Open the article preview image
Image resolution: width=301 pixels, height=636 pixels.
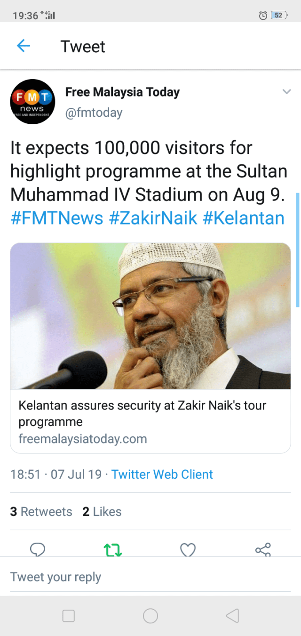[150, 316]
